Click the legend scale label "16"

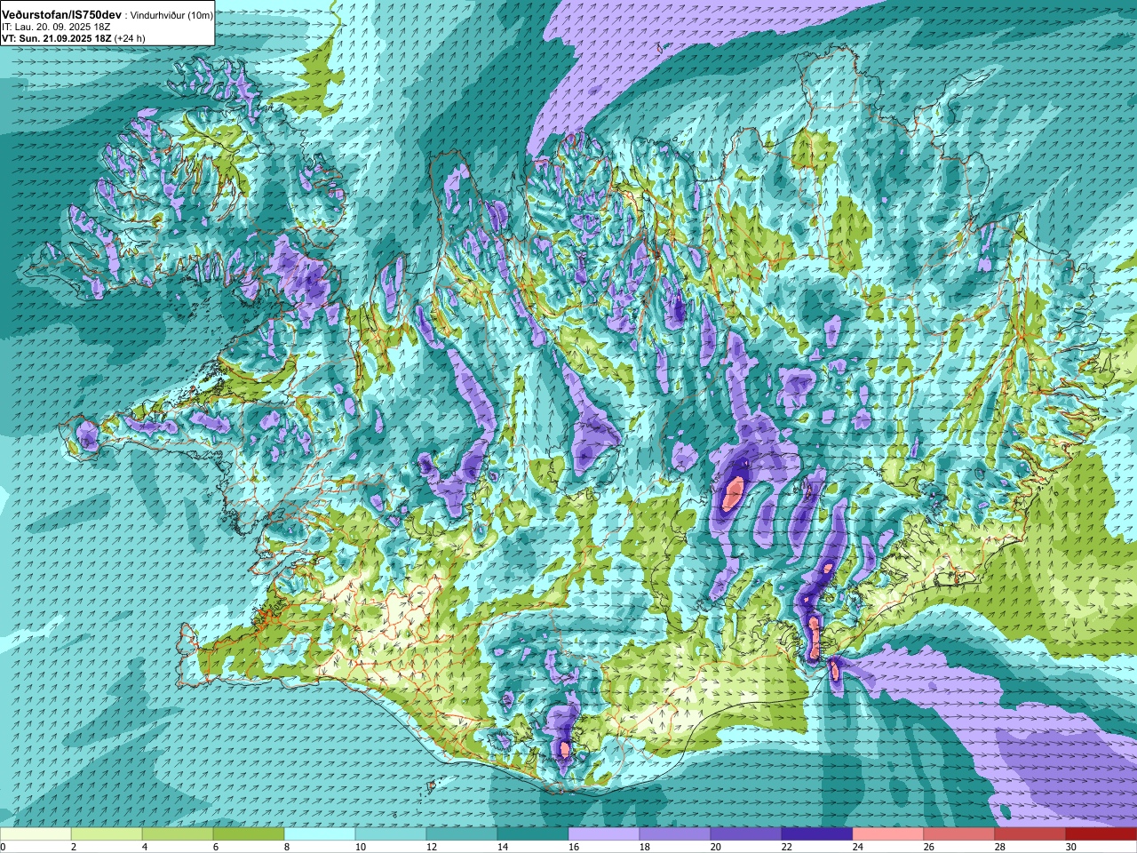(x=575, y=847)
